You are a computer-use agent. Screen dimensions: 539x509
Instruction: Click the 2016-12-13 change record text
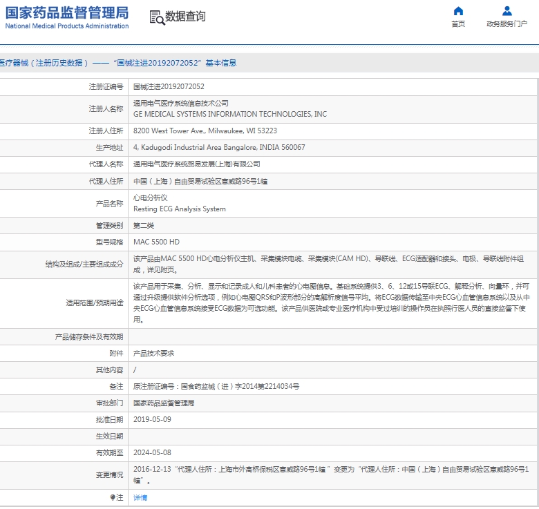331,475
